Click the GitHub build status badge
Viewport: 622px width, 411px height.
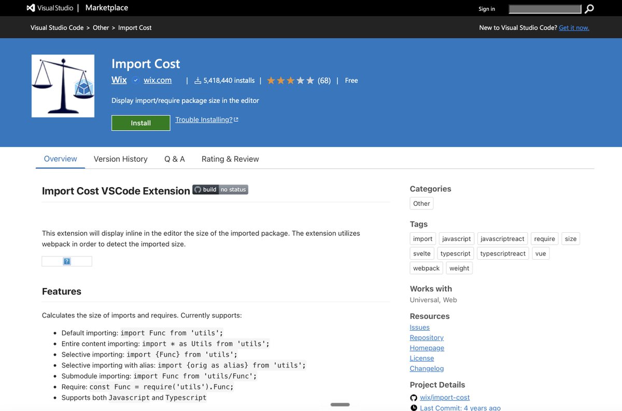point(220,190)
